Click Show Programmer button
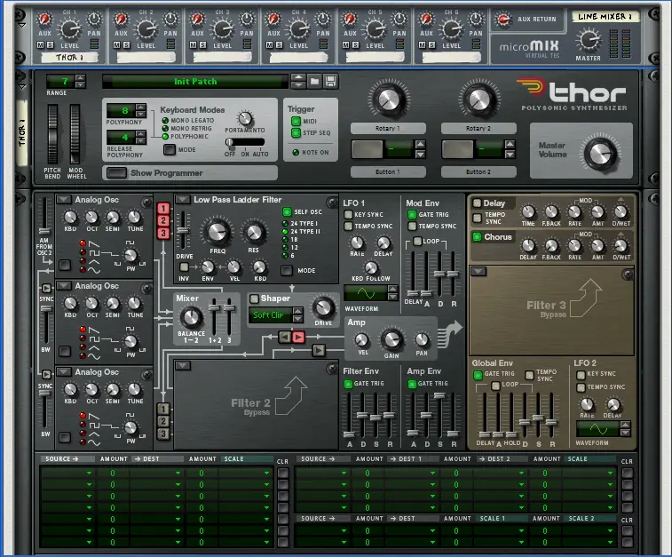The width and height of the screenshot is (672, 557). 116,173
